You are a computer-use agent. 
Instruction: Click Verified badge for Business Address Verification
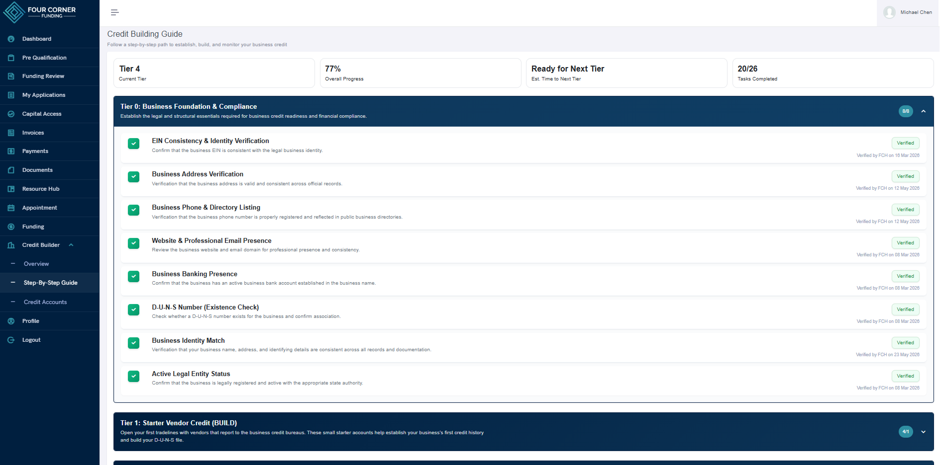coord(905,176)
